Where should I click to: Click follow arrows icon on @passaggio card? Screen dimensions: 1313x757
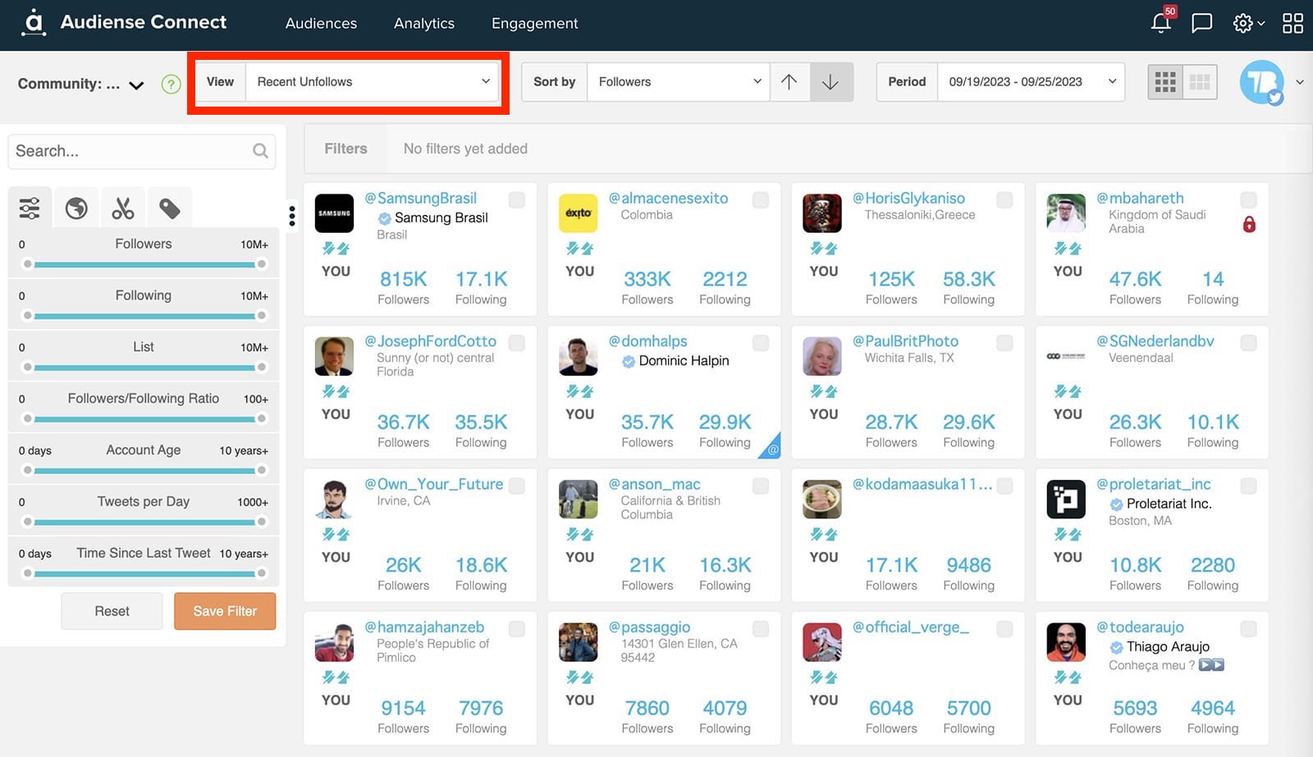(580, 677)
